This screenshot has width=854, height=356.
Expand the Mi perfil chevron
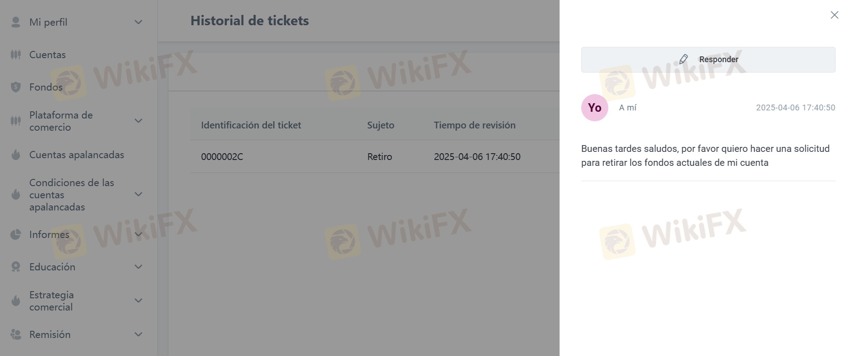(138, 22)
